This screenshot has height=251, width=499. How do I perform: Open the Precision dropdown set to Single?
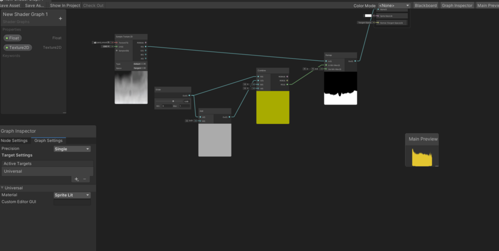pyautogui.click(x=72, y=149)
